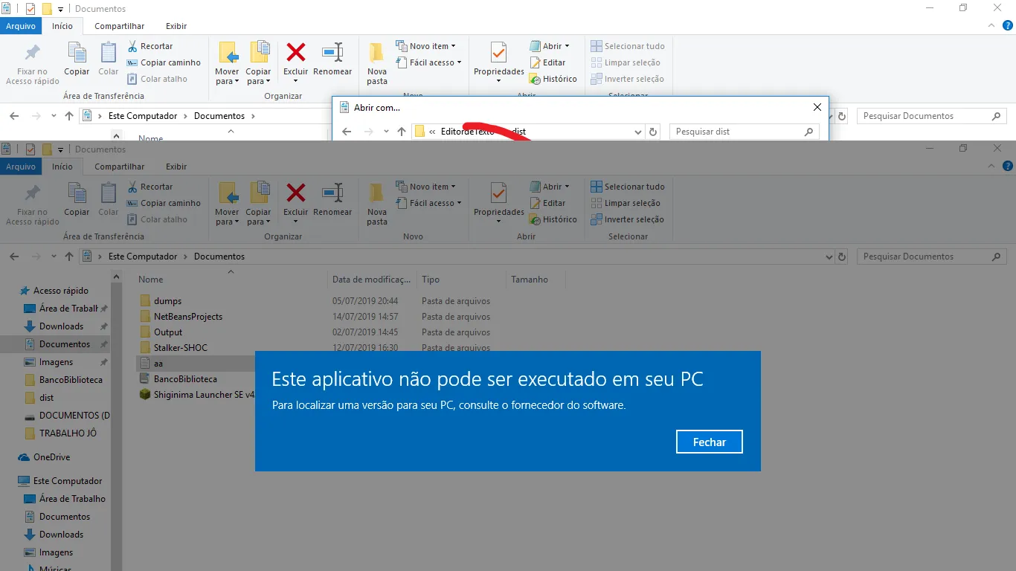Image resolution: width=1016 pixels, height=571 pixels.
Task: Click Copiar caminho in the upper window ribbon
Action: 164,62
